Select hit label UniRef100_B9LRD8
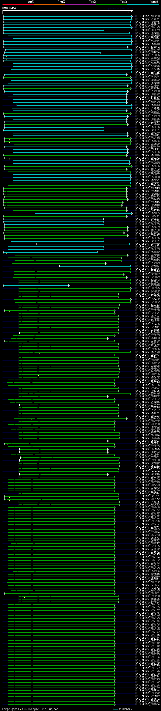 coord(147,596)
